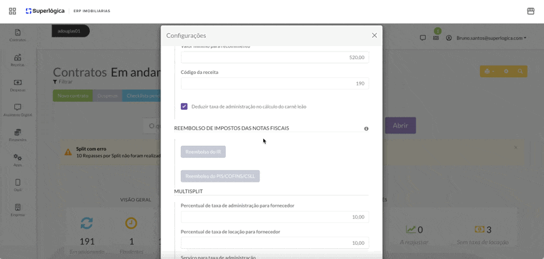The height and width of the screenshot is (259, 544).
Task: Select the Visão Geral tab
Action: [x=135, y=200]
